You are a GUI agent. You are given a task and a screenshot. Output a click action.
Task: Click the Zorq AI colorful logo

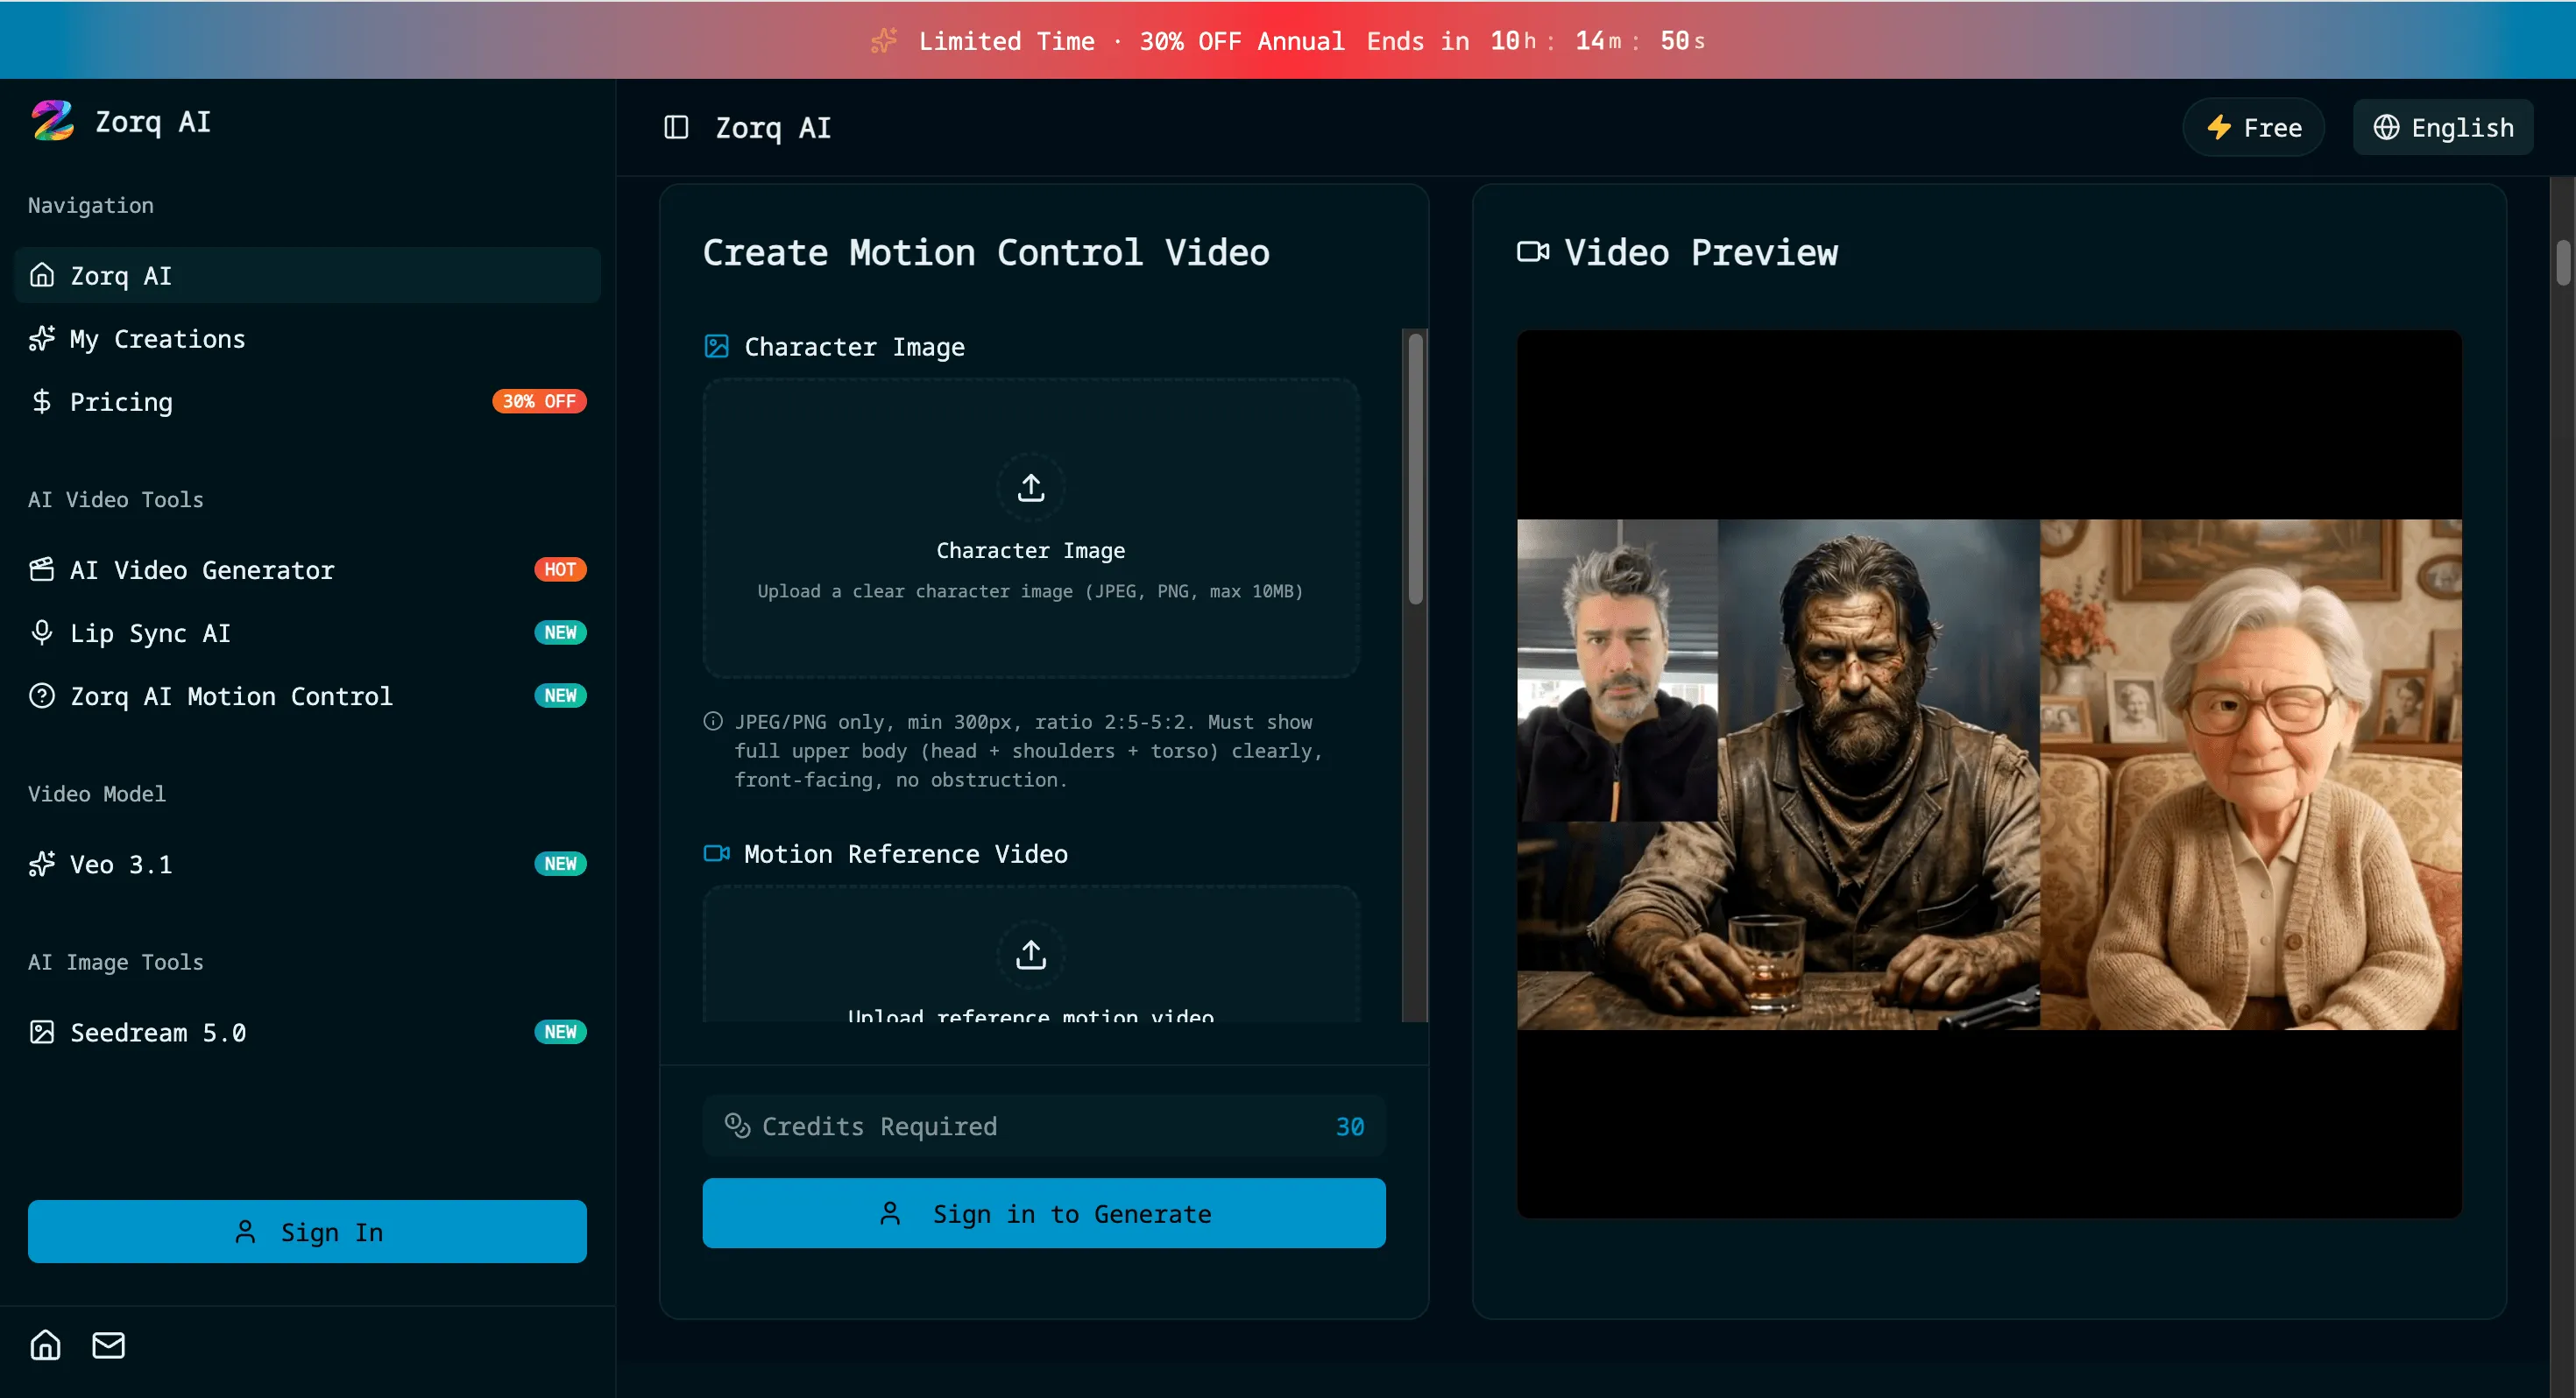[52, 121]
